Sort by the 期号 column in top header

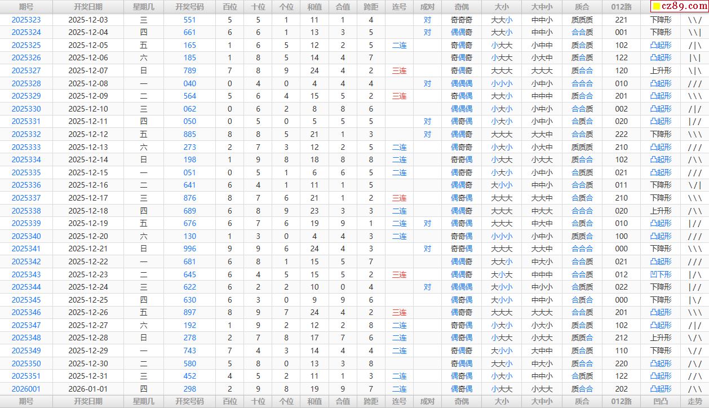pyautogui.click(x=26, y=7)
